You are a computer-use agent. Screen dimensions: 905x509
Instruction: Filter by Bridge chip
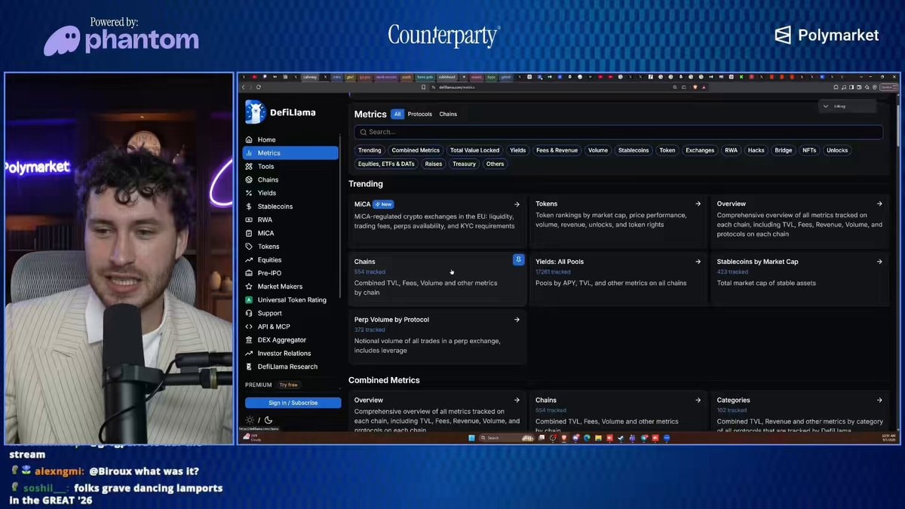coord(784,150)
